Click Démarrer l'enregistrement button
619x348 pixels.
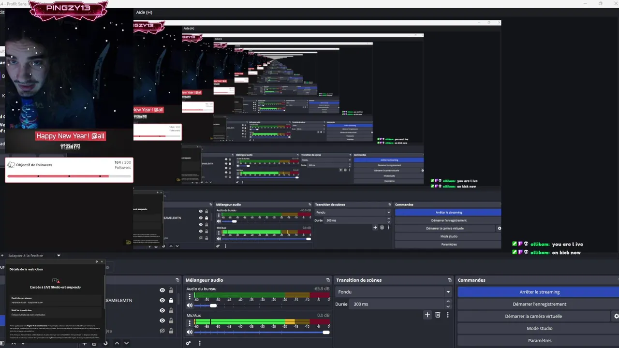click(539, 304)
